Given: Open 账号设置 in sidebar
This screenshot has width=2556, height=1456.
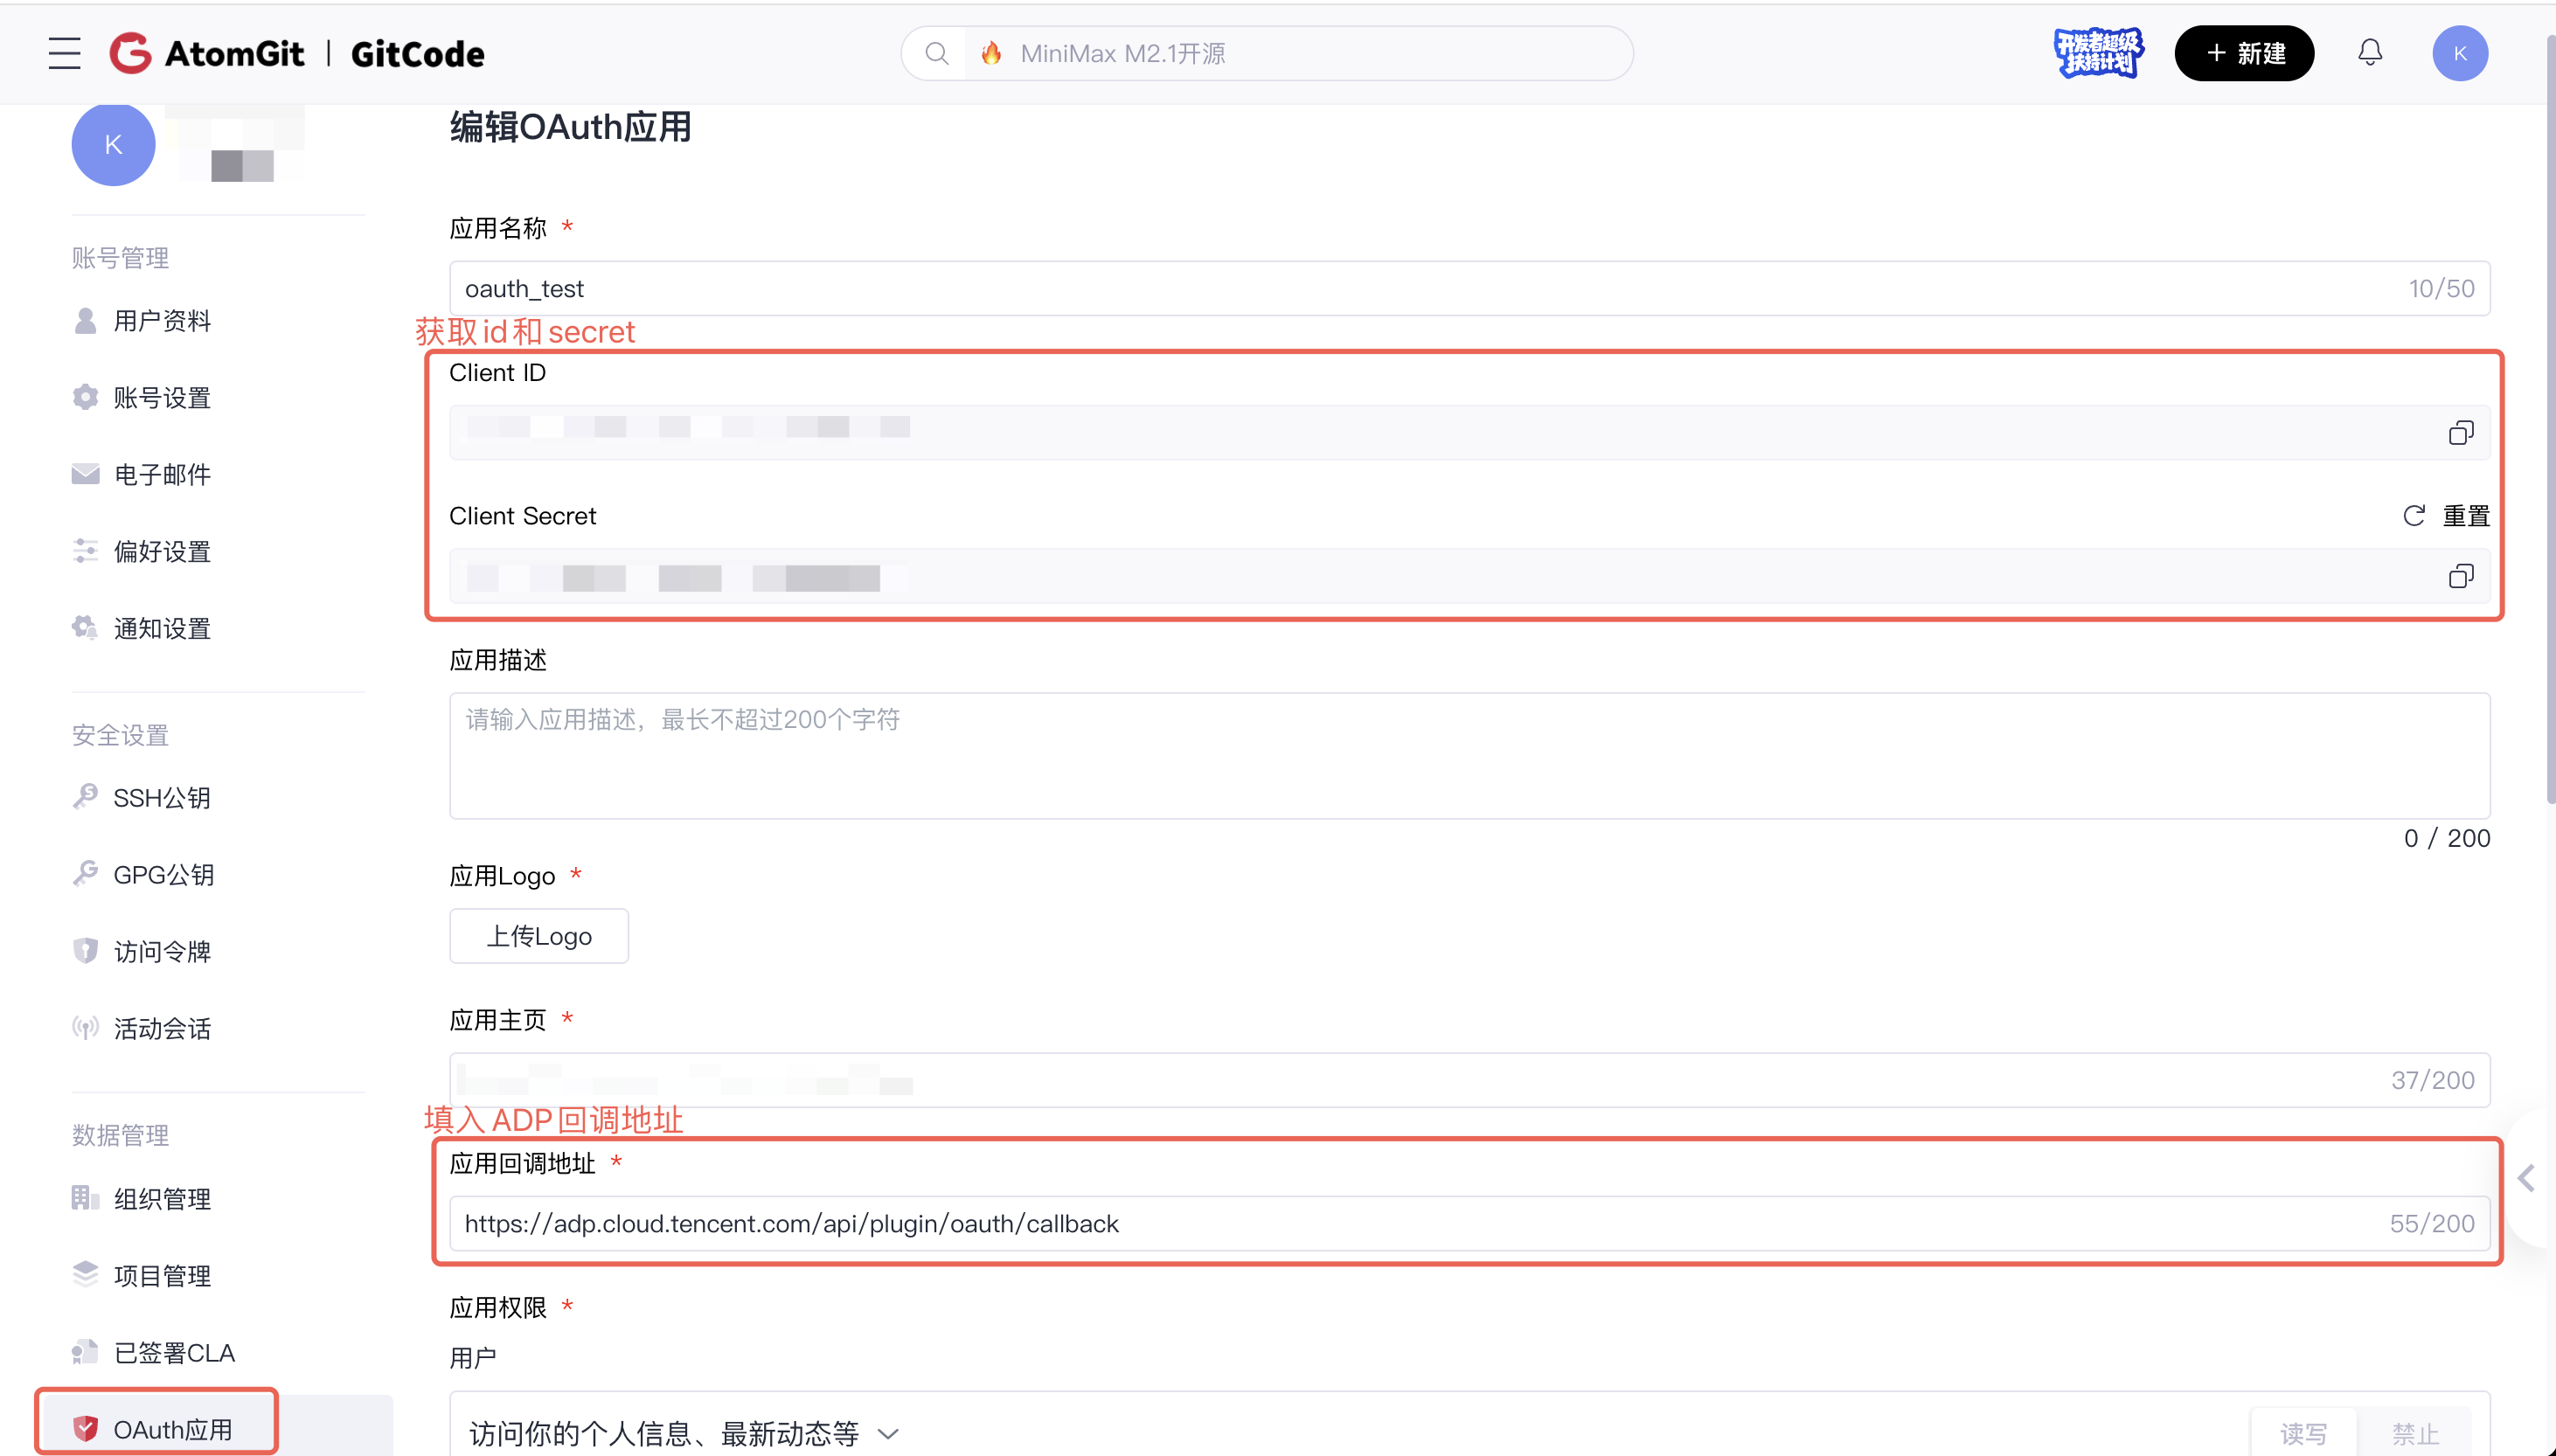Looking at the screenshot, I should [161, 398].
